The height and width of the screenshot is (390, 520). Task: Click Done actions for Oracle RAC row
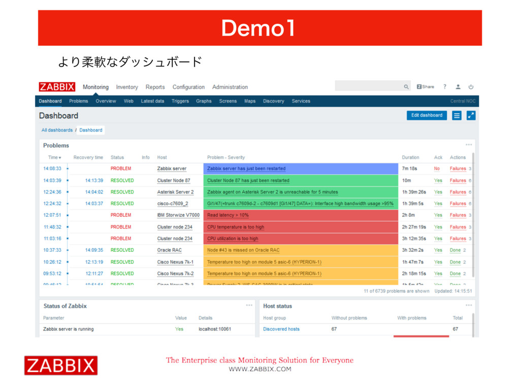click(455, 250)
